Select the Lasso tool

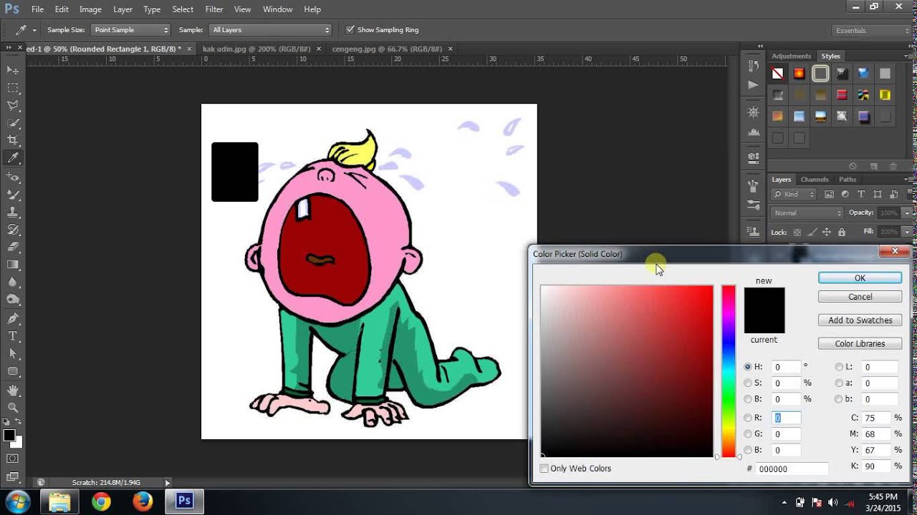click(13, 106)
